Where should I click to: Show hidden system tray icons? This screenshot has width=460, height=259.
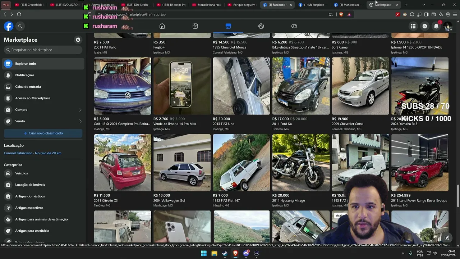click(403, 253)
